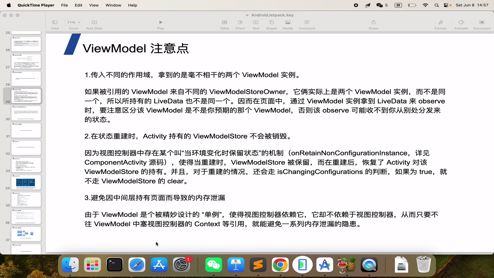
Task: Open the 71% Zoom dropdown
Action: (x=74, y=22)
